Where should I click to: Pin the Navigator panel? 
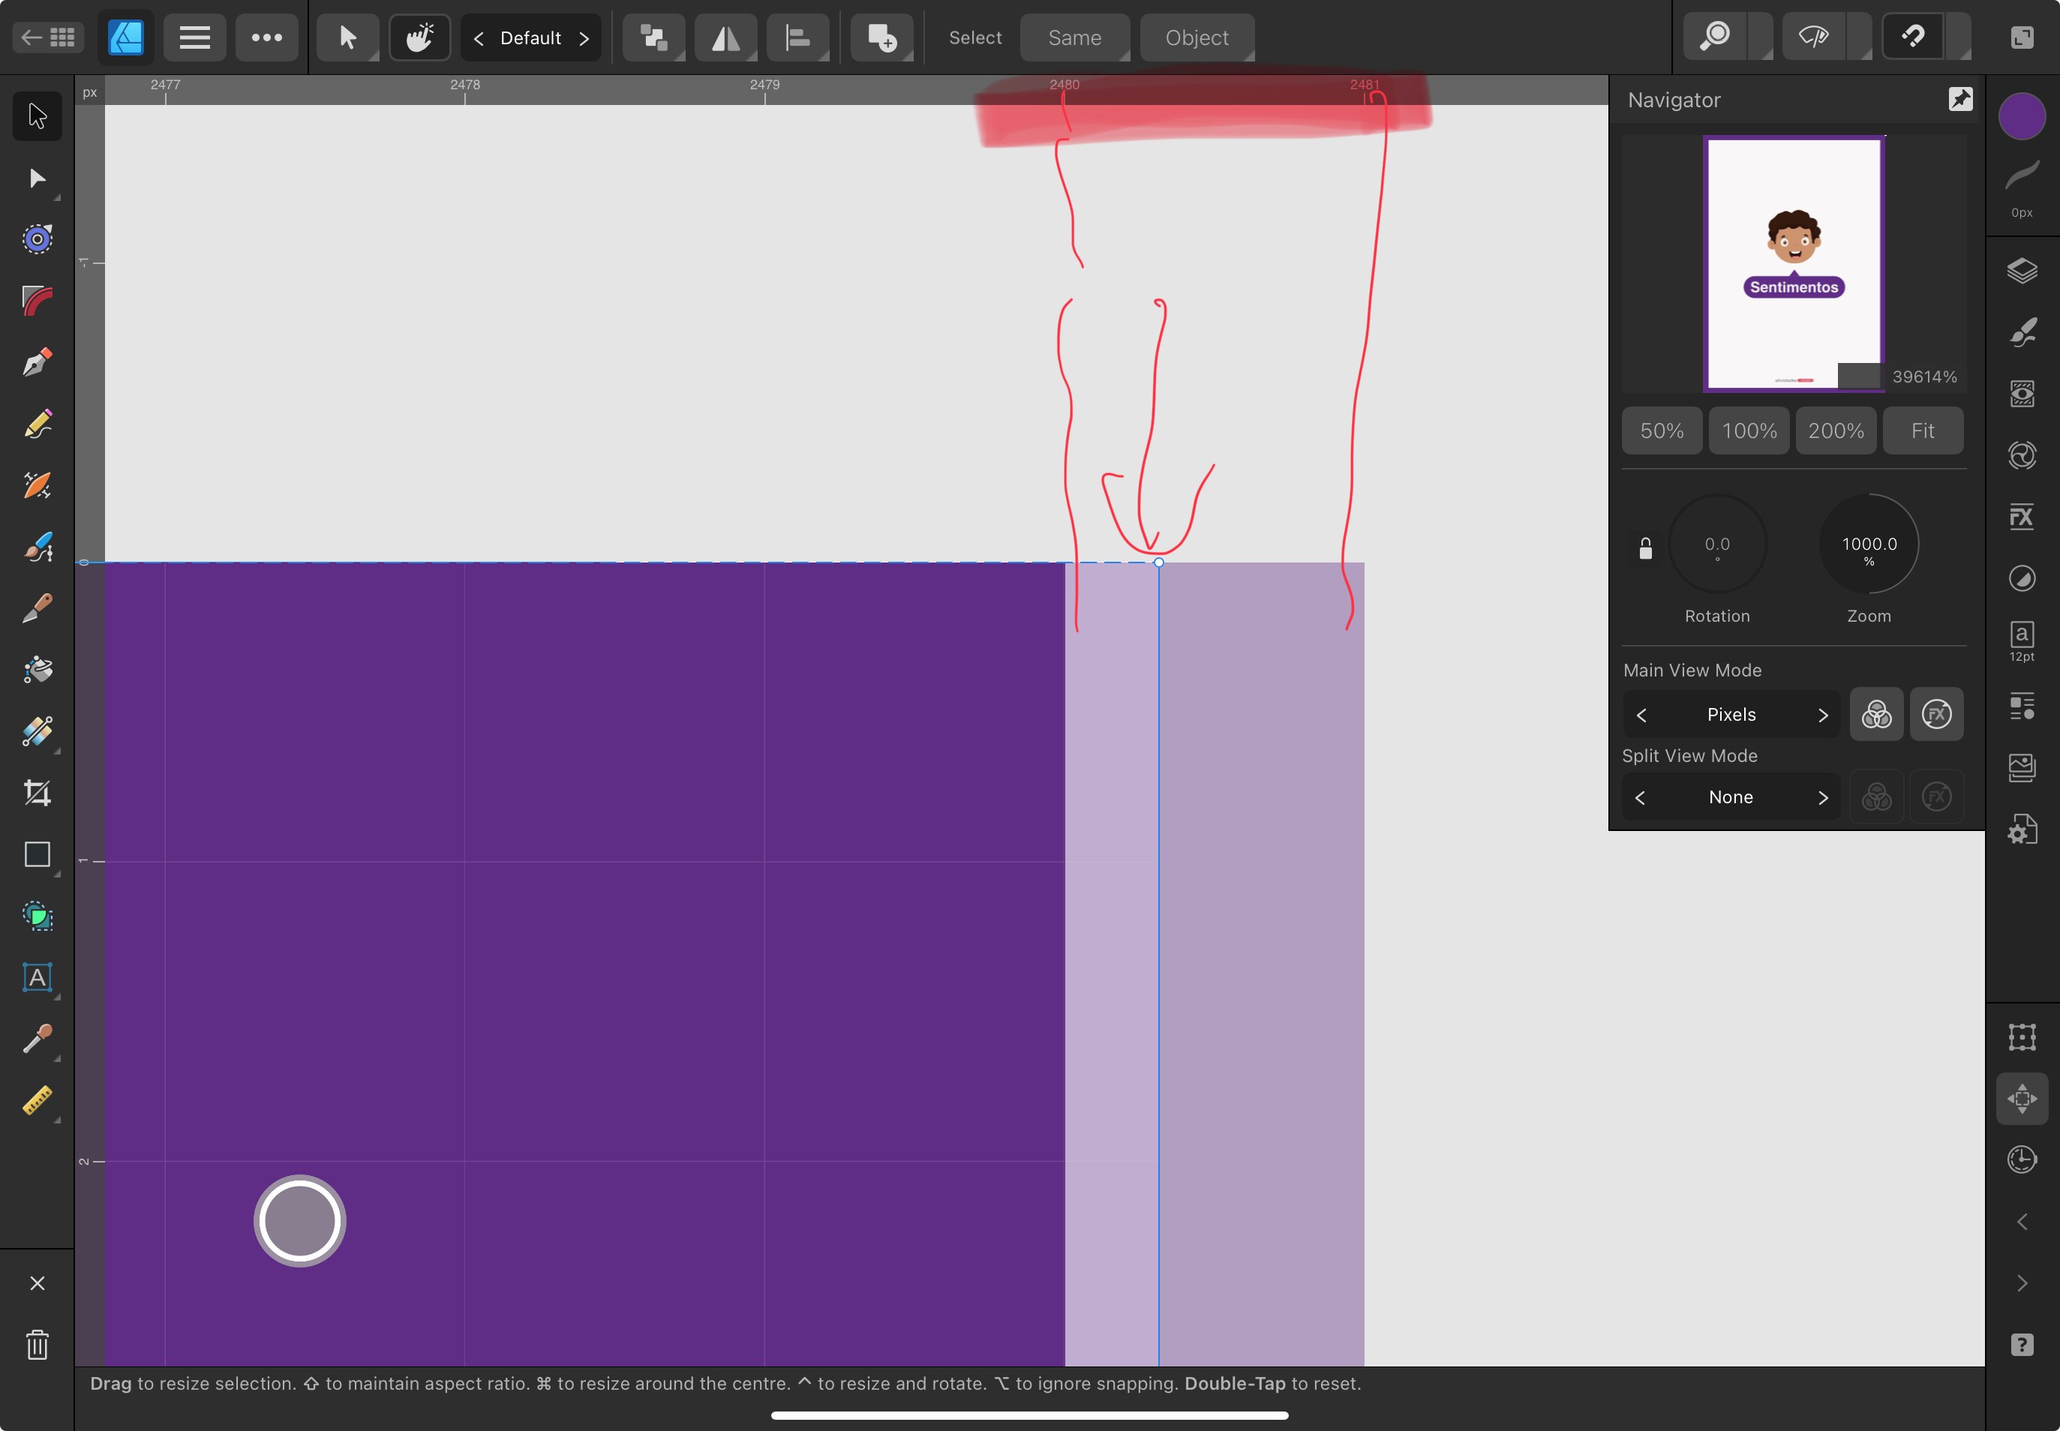(x=1960, y=100)
